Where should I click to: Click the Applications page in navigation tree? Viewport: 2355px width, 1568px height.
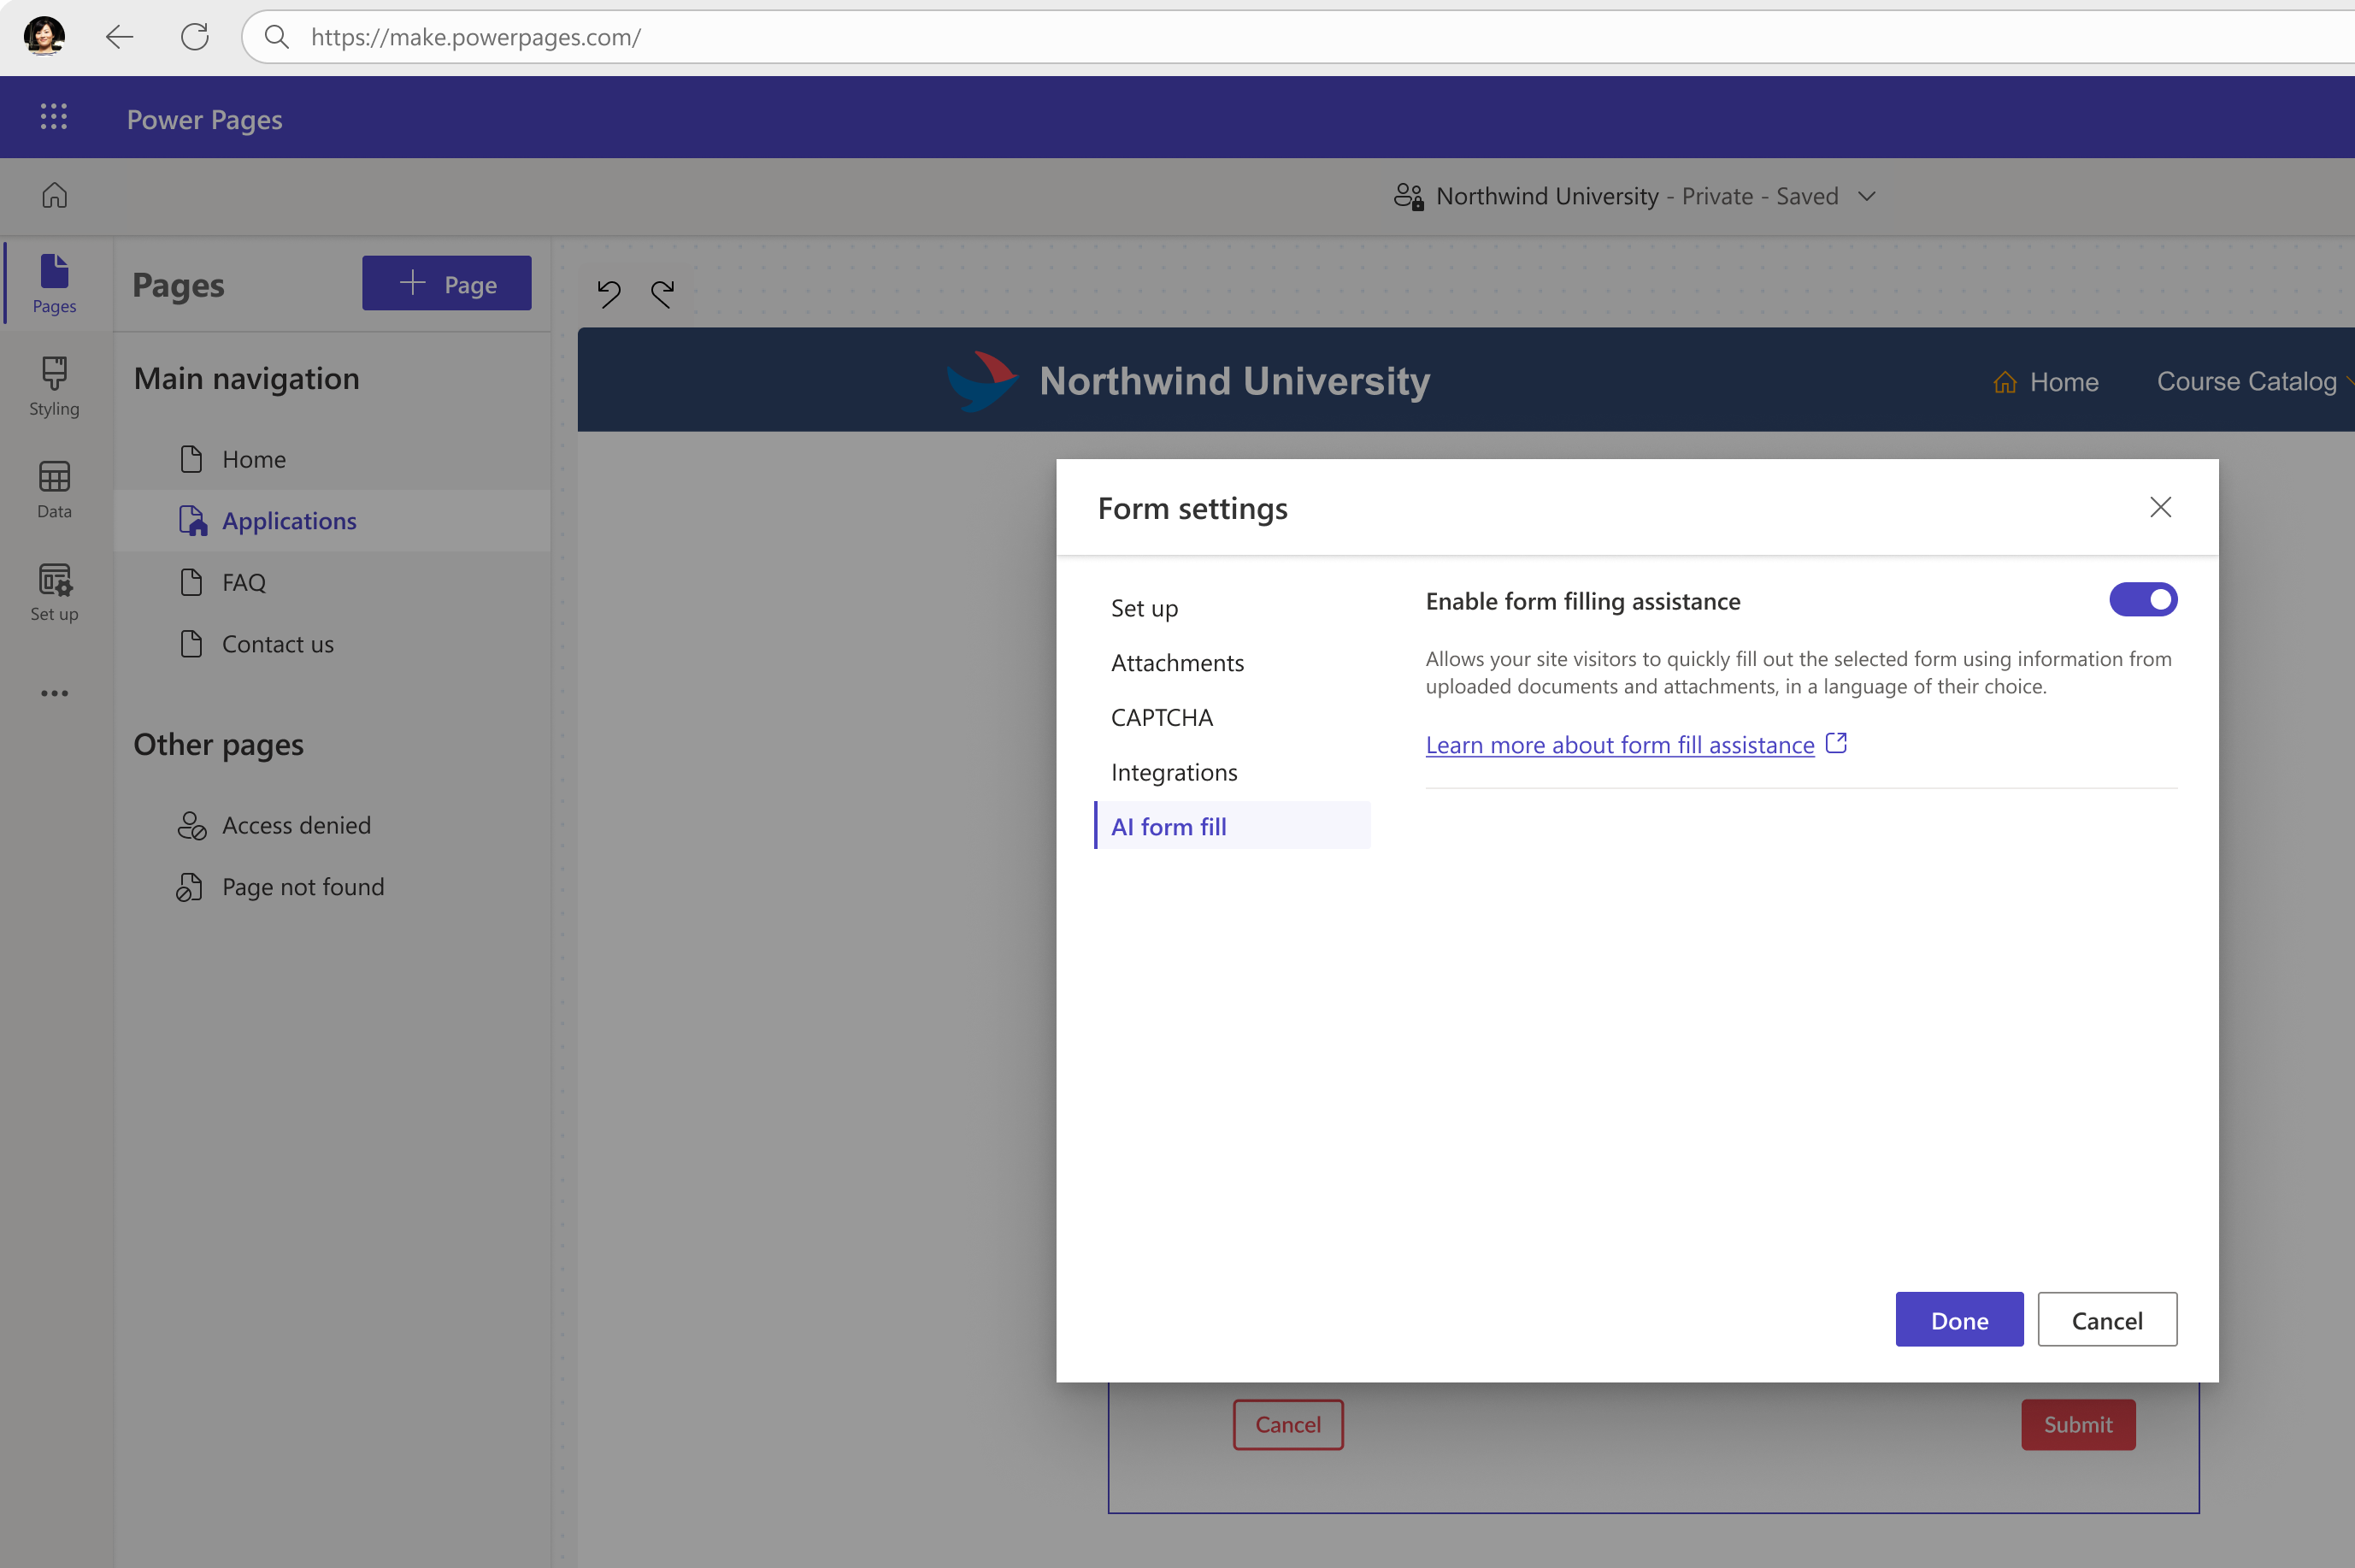tap(289, 520)
